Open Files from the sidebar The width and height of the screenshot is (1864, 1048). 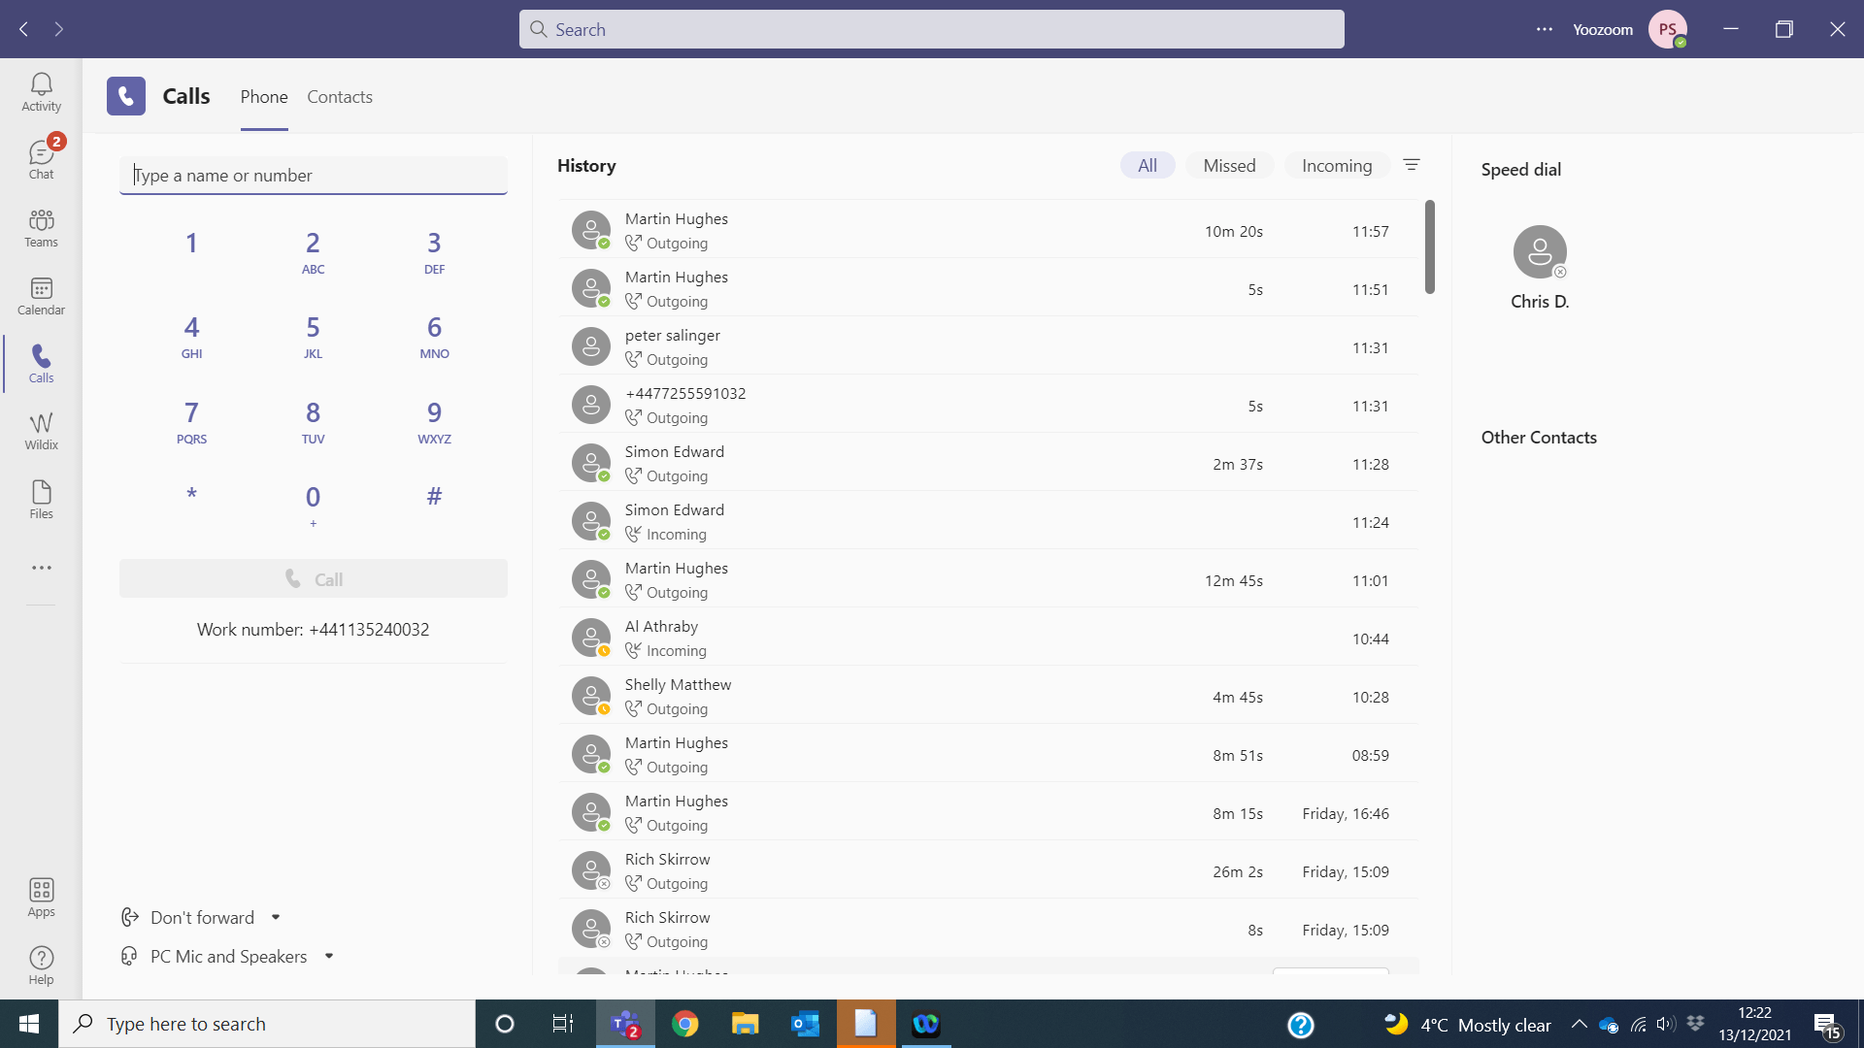pyautogui.click(x=41, y=498)
